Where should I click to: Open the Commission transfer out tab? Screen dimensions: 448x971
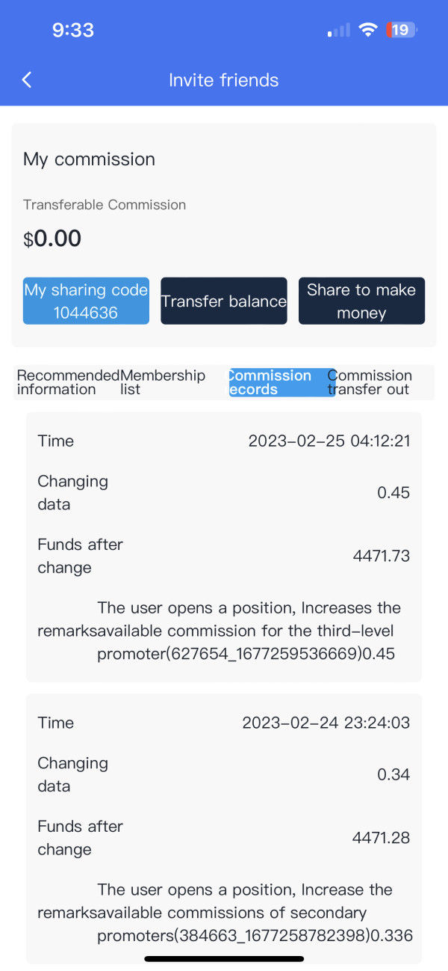370,382
